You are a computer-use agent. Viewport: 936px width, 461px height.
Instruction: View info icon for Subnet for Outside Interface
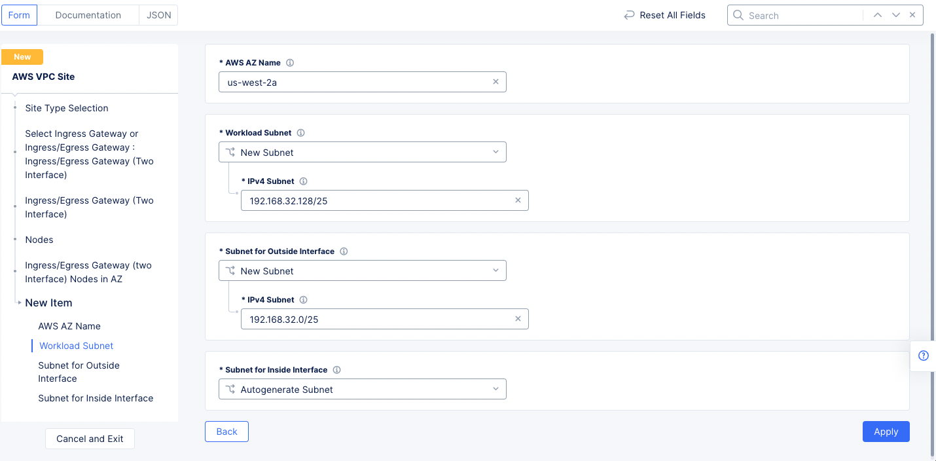tap(343, 251)
